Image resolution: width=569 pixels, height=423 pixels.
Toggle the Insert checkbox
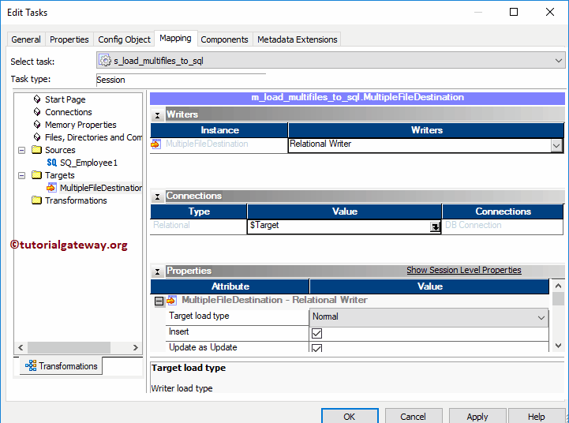(x=316, y=333)
